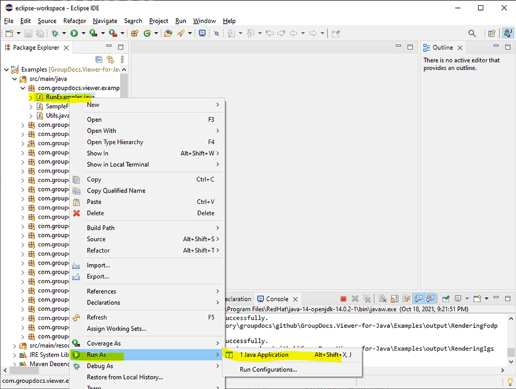Open the Run button's dropdown arrow

click(x=83, y=33)
